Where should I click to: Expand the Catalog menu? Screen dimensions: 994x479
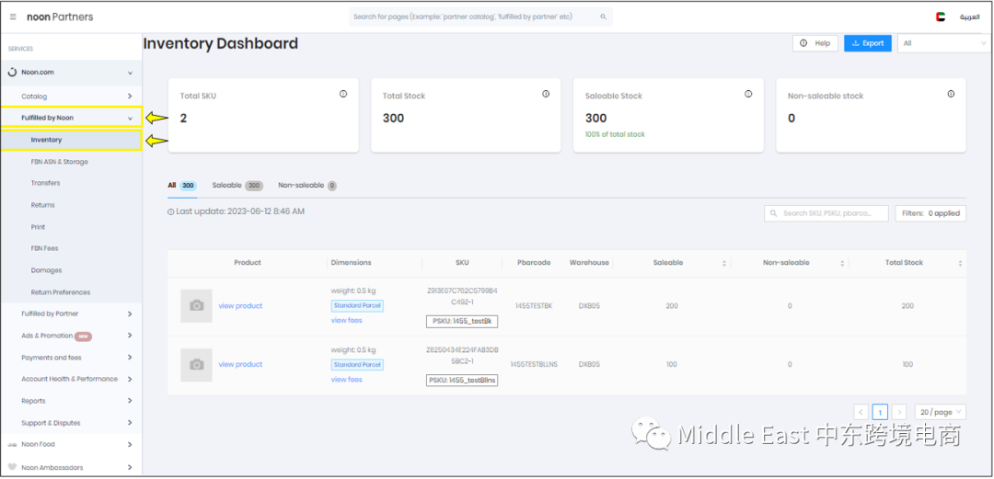(130, 97)
